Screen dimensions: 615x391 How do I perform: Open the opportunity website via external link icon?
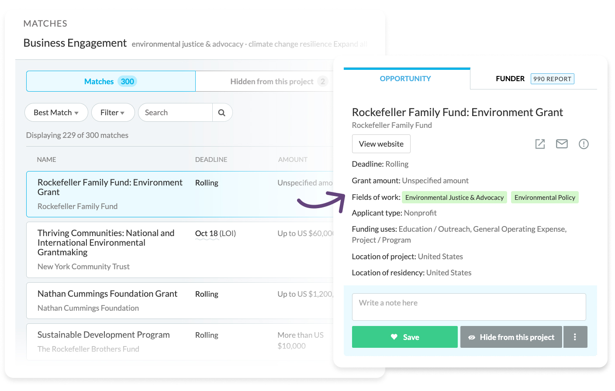pyautogui.click(x=540, y=144)
